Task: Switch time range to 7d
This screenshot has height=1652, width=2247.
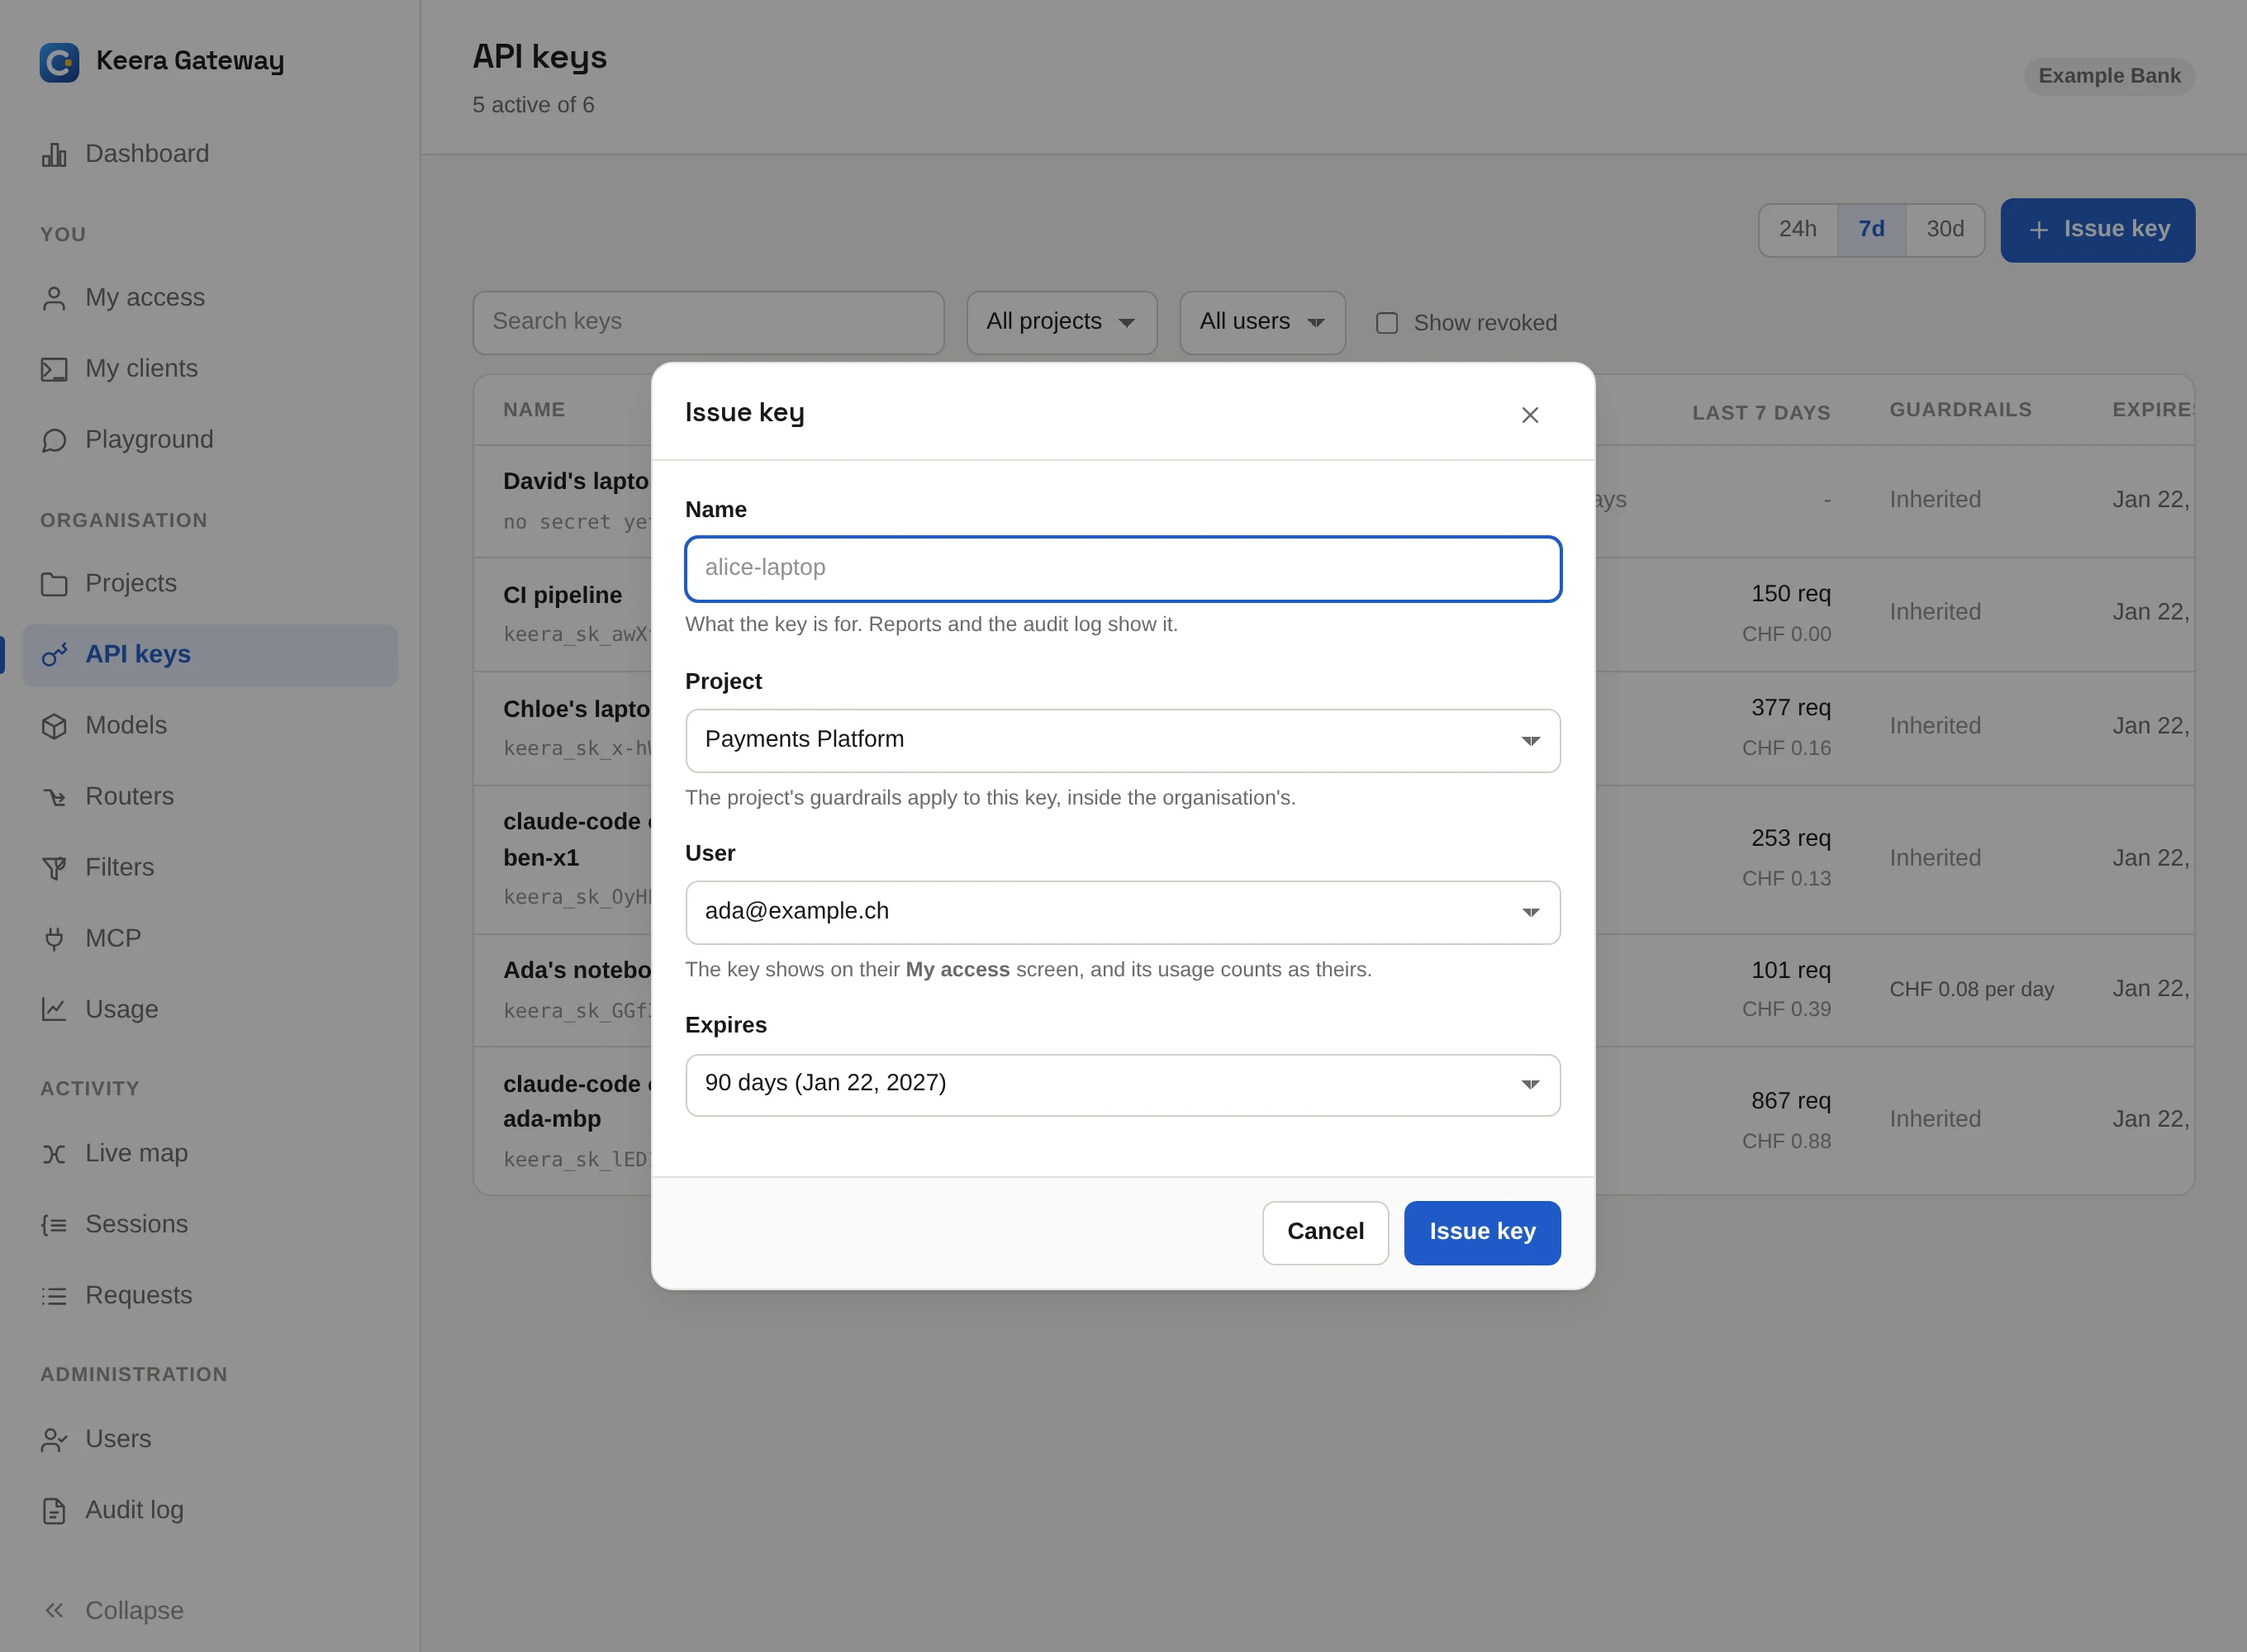Action: point(1872,230)
